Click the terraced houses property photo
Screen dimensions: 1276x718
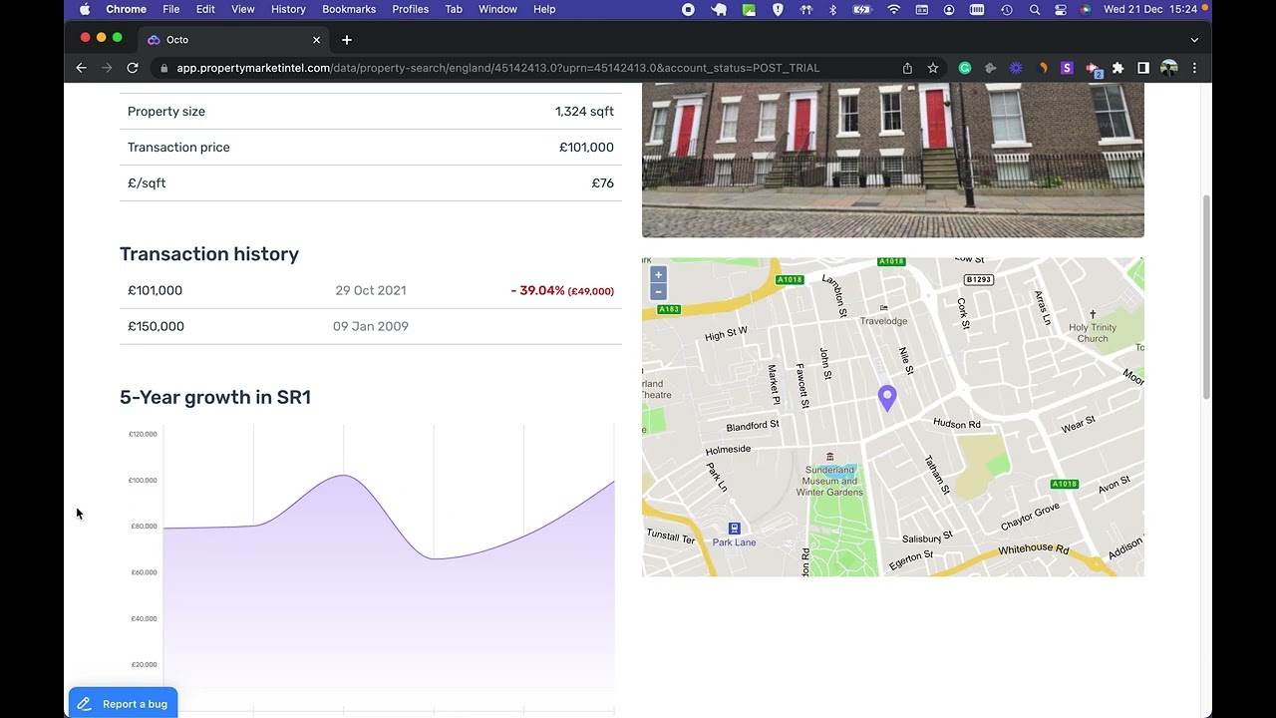[x=893, y=160]
